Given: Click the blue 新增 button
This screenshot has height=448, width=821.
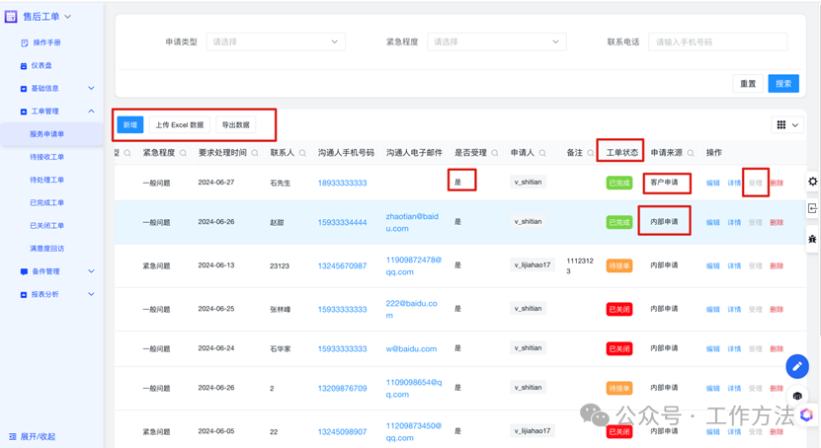Looking at the screenshot, I should 130,125.
